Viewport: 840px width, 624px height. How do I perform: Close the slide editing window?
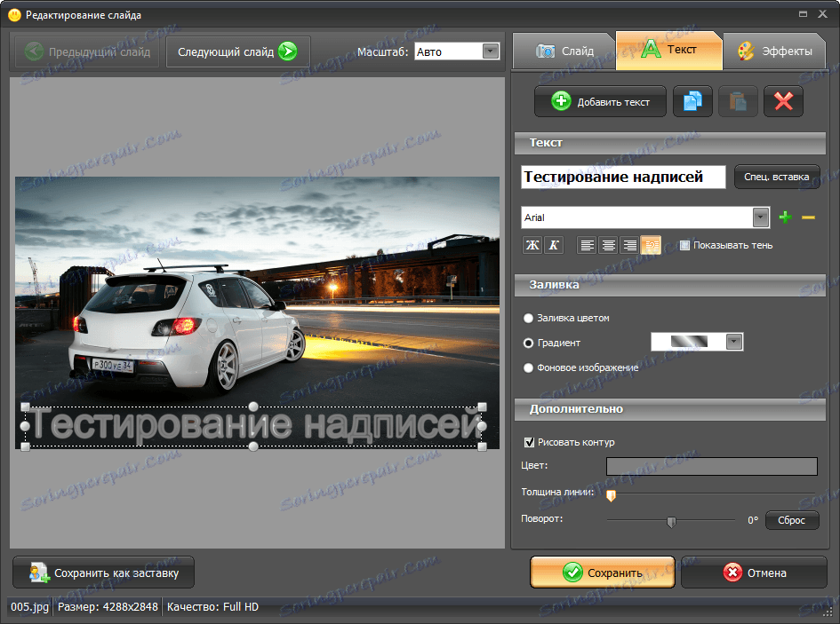click(x=822, y=14)
